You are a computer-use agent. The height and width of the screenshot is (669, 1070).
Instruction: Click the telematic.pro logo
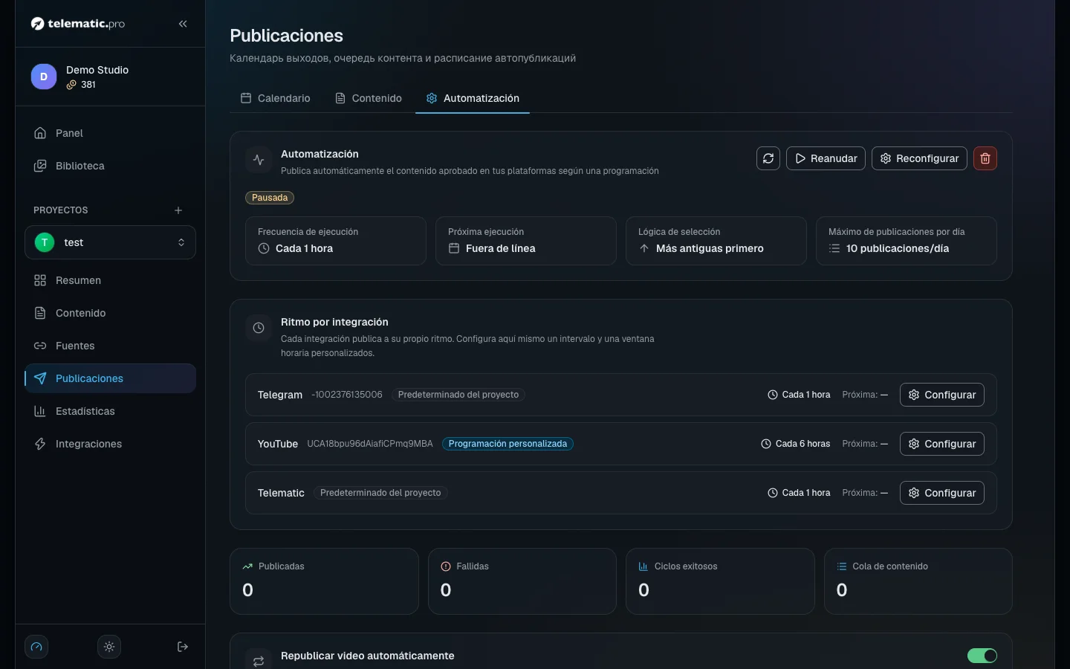coord(78,24)
